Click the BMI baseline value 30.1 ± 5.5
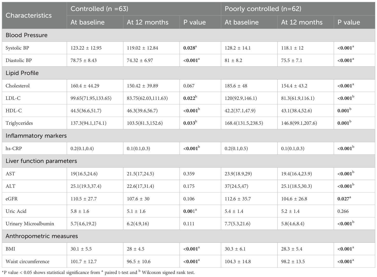Viewport: 377px width, 277px height. click(x=81, y=249)
